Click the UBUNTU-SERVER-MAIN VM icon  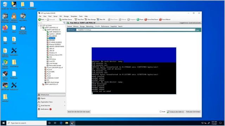[47, 47]
